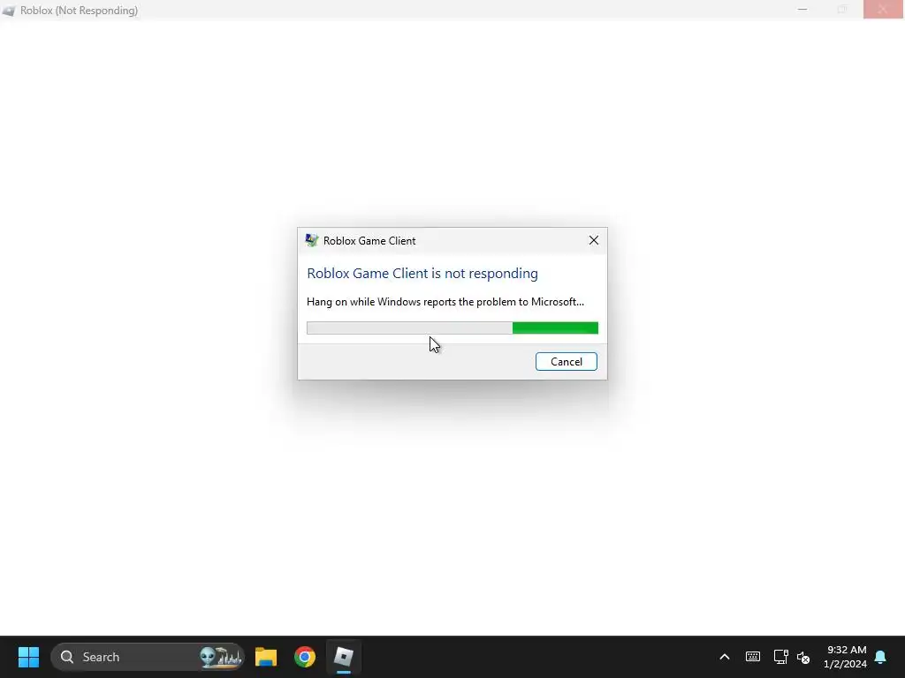Click "Roblox Game Client is not responding" heading
This screenshot has width=905, height=678.
(x=422, y=274)
